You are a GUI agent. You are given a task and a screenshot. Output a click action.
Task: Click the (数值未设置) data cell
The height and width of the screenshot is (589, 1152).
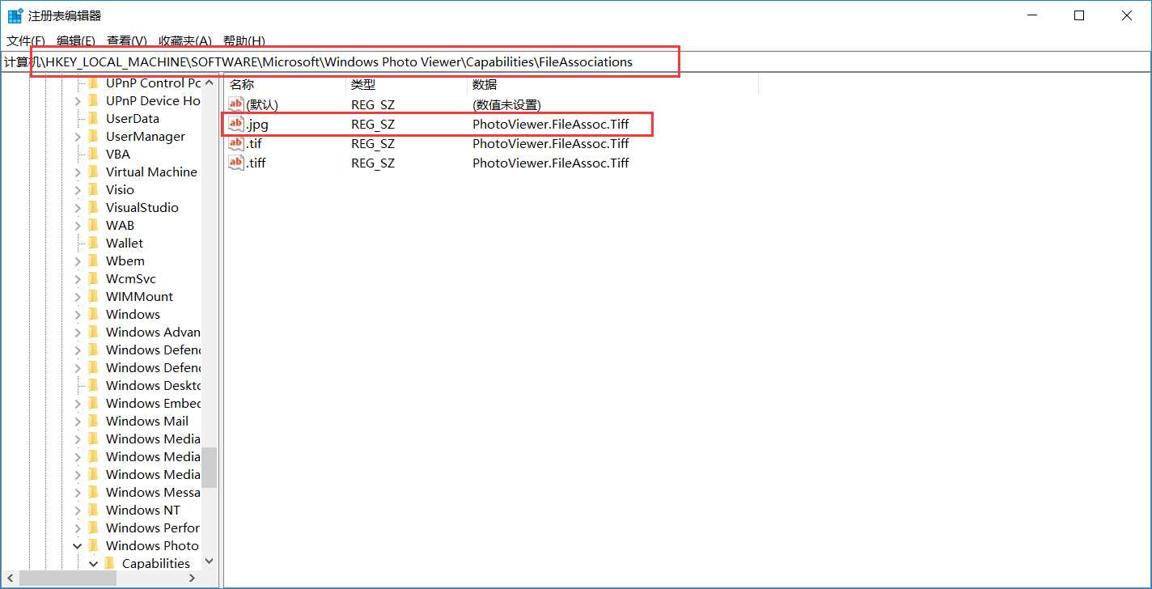(506, 104)
